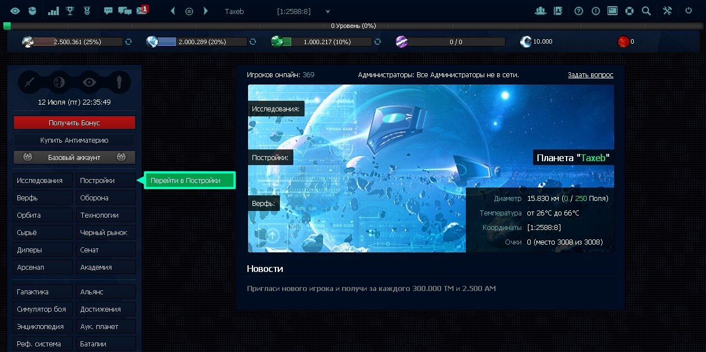706x352 pixels.
Task: Click the power logout icon
Action: point(689,11)
